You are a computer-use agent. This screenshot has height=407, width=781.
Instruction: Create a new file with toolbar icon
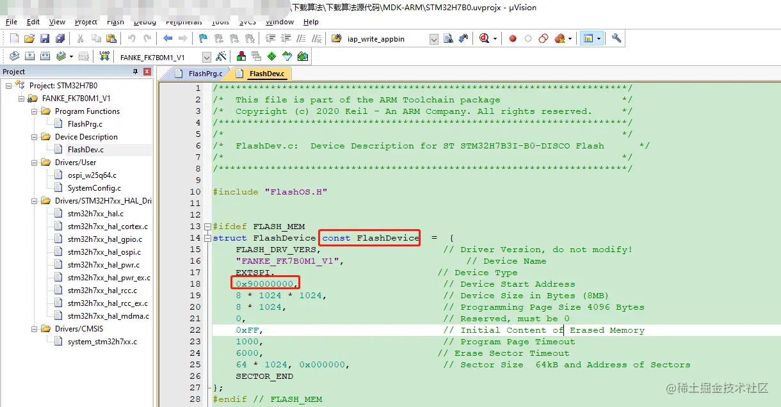tap(14, 38)
